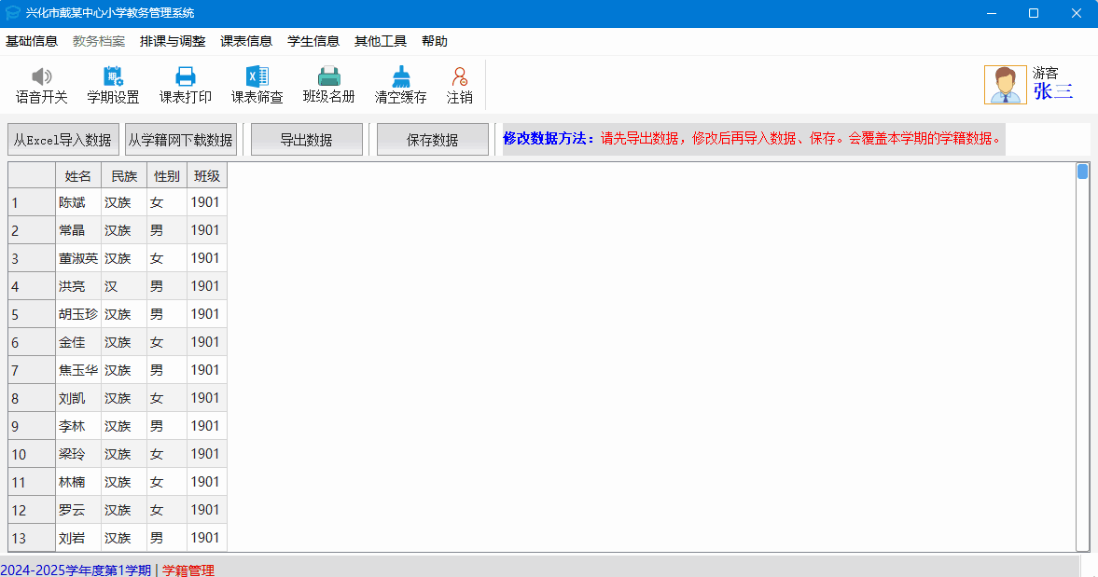
Task: Open 班级名册 toolbar icon
Action: tap(328, 77)
